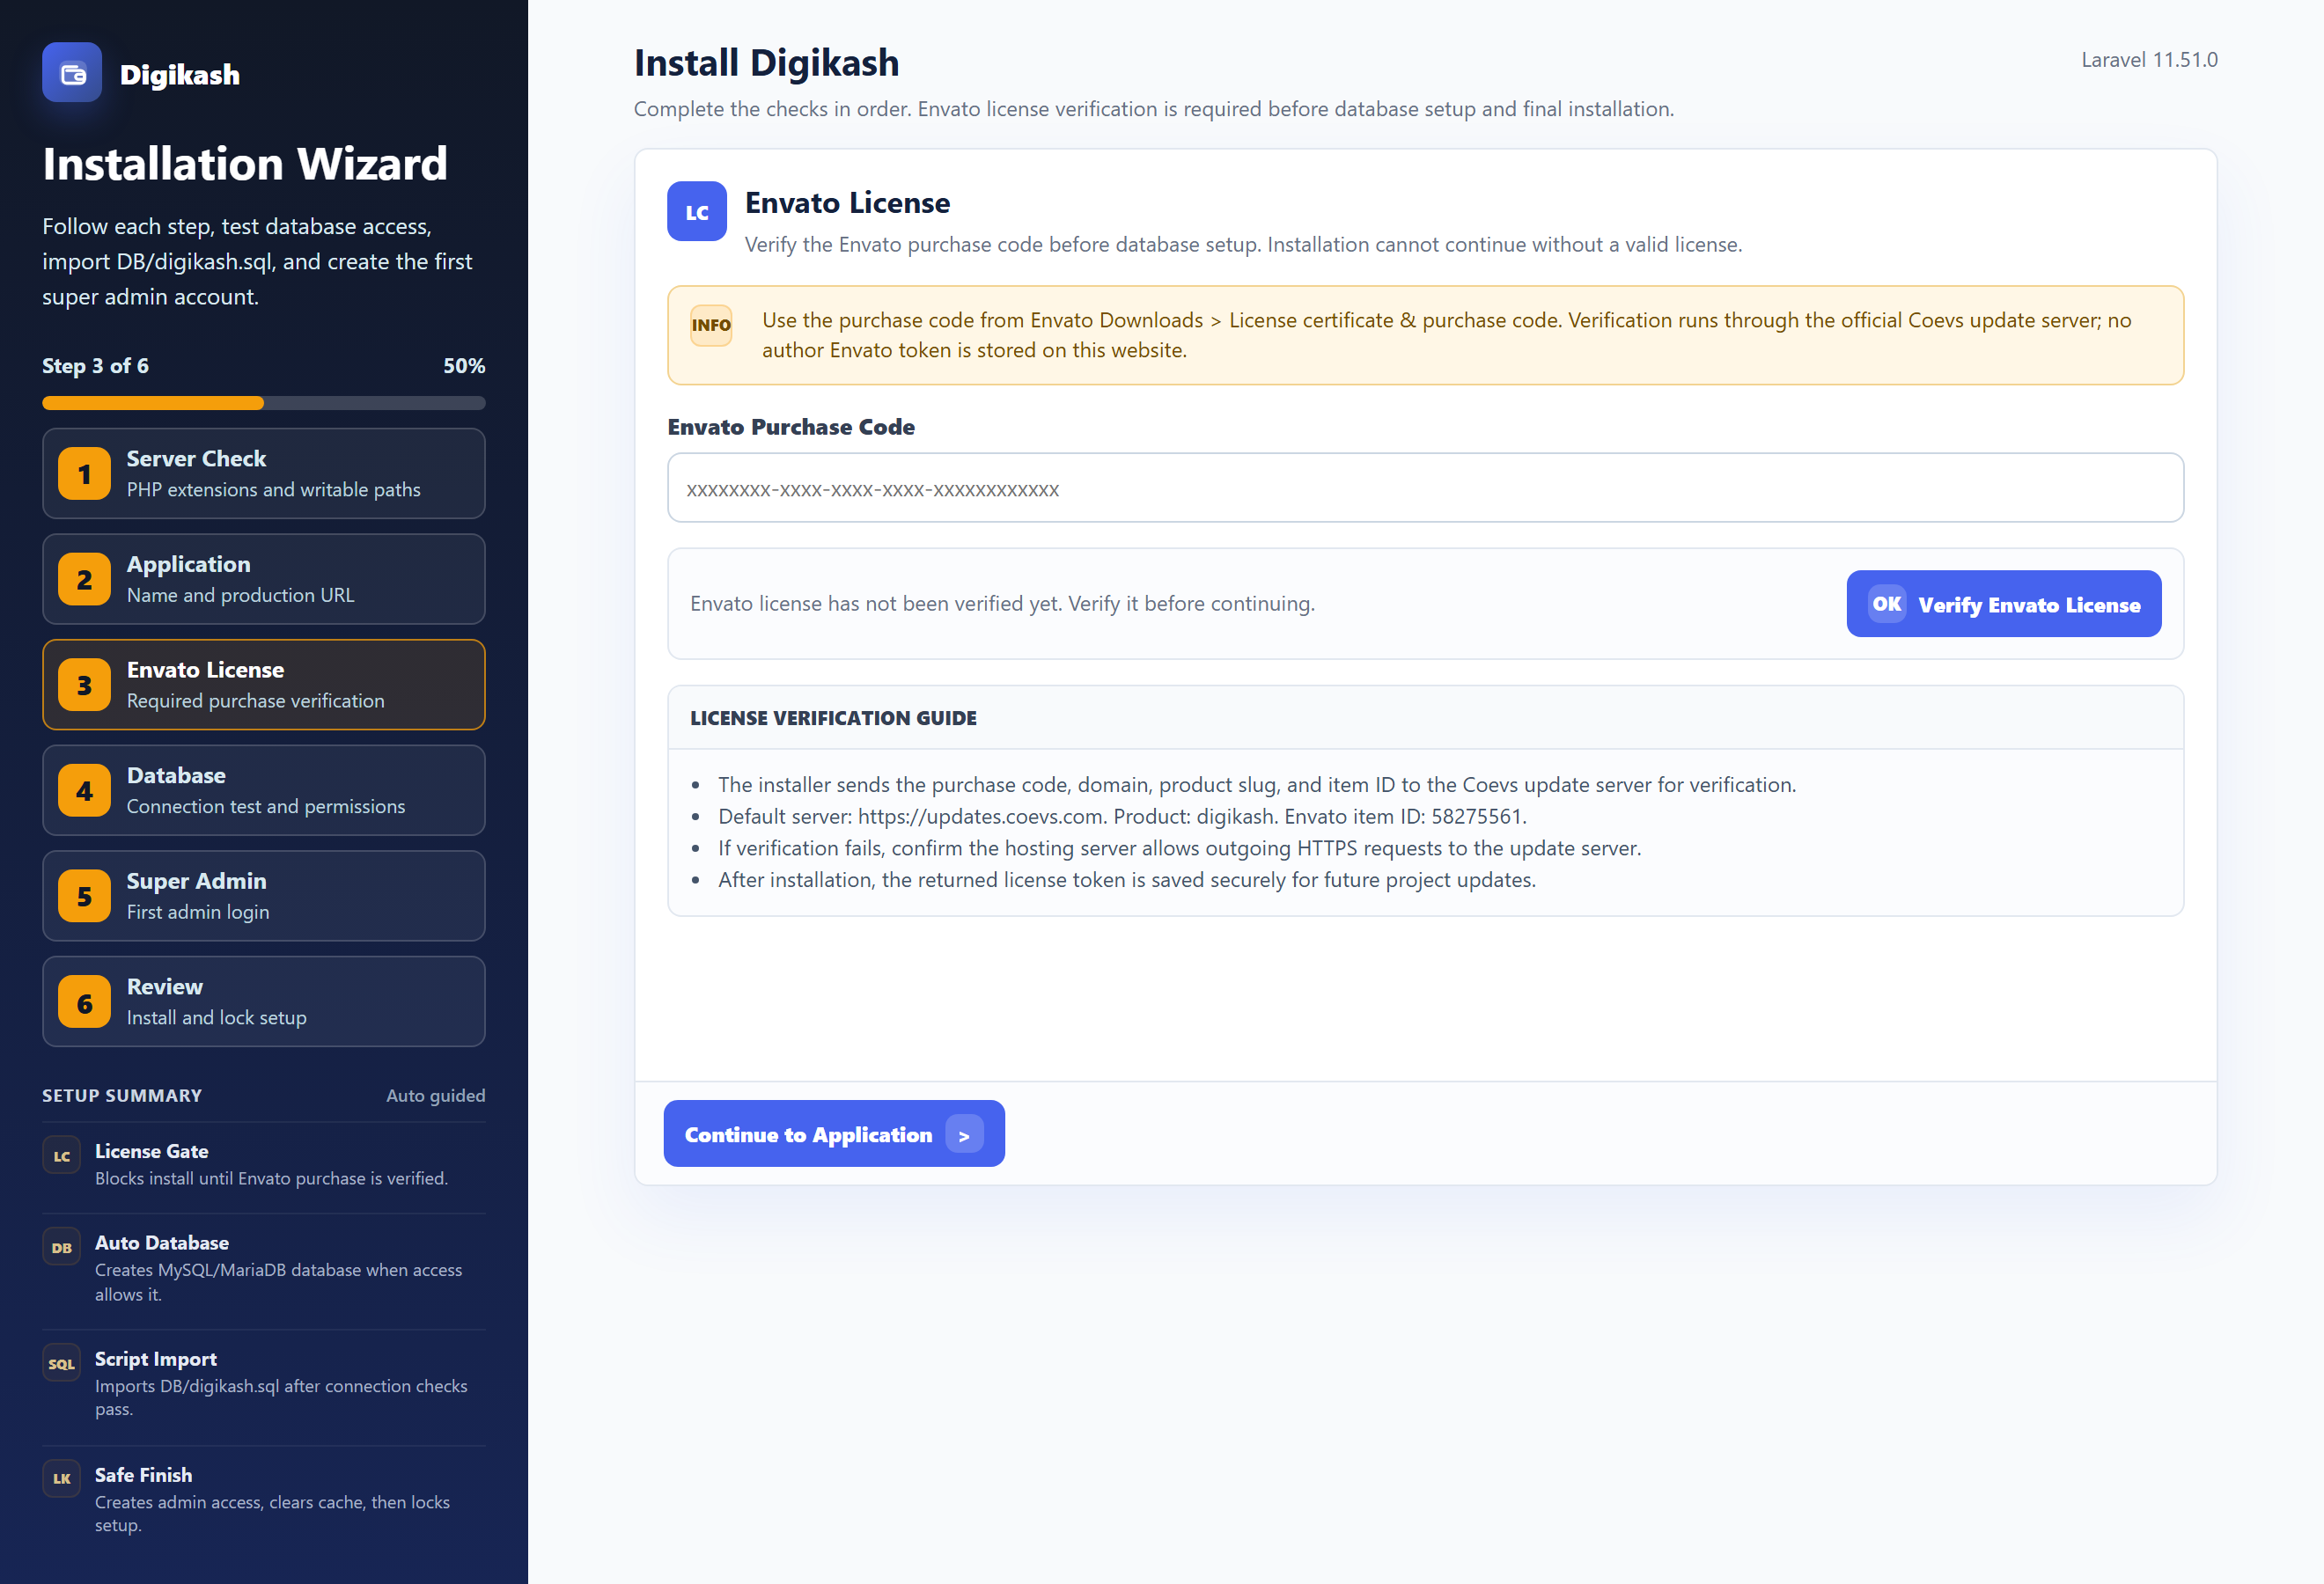The height and width of the screenshot is (1584, 2324).
Task: Click the Installation Wizard title
Action: tap(245, 164)
